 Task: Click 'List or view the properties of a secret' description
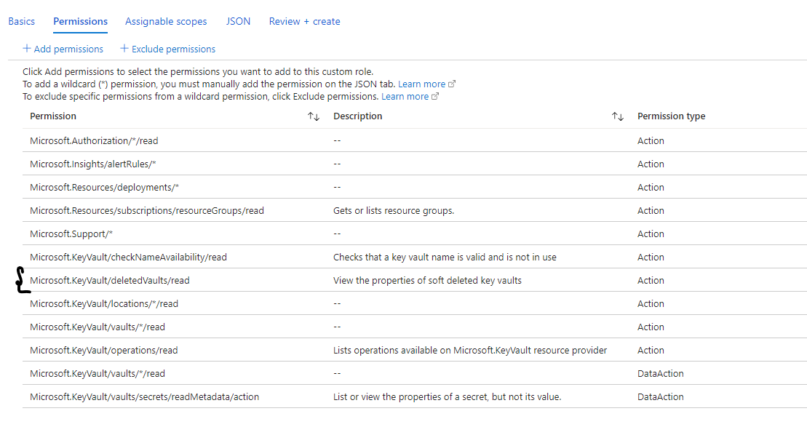[x=448, y=396]
